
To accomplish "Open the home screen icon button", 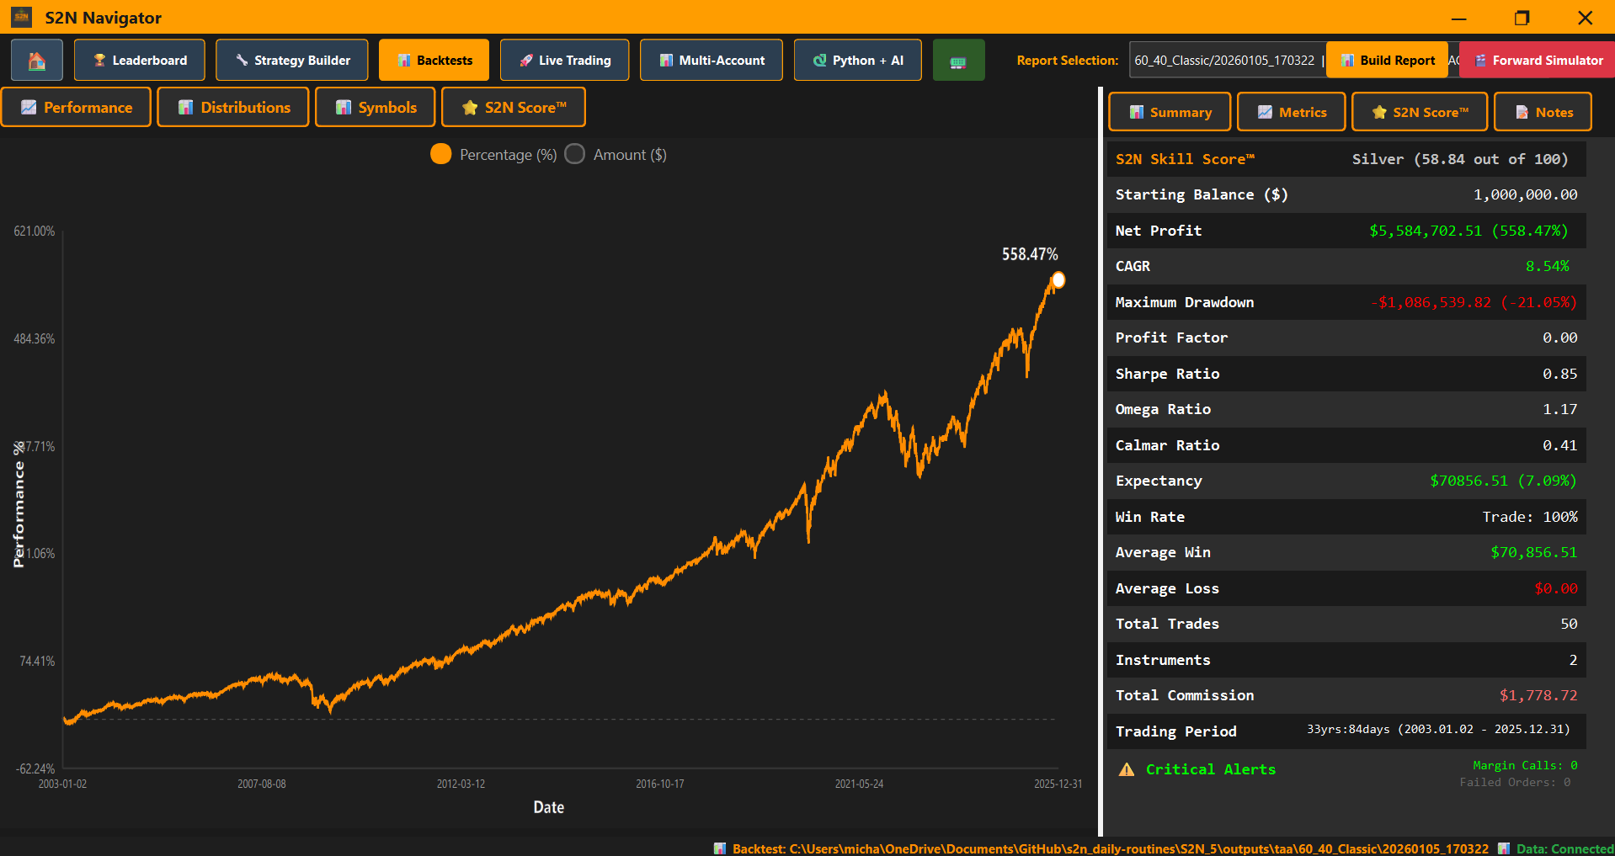I will pos(37,61).
